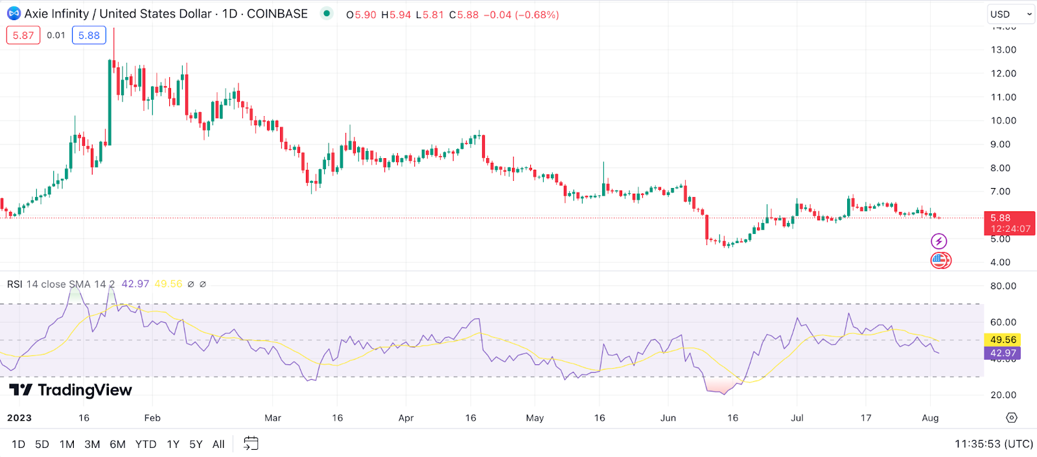Click the TradingView logo

(x=71, y=390)
